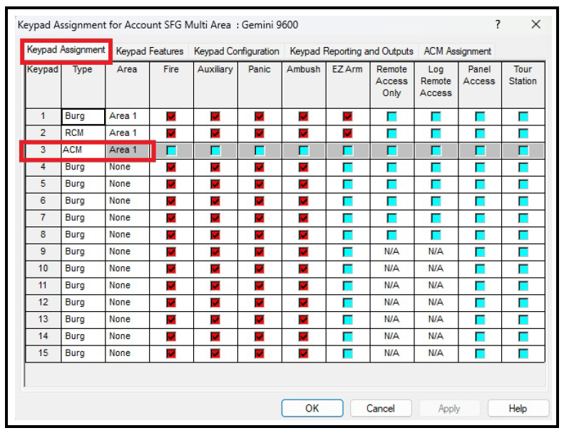Check EZ Arm for keypad 4

pyautogui.click(x=348, y=167)
